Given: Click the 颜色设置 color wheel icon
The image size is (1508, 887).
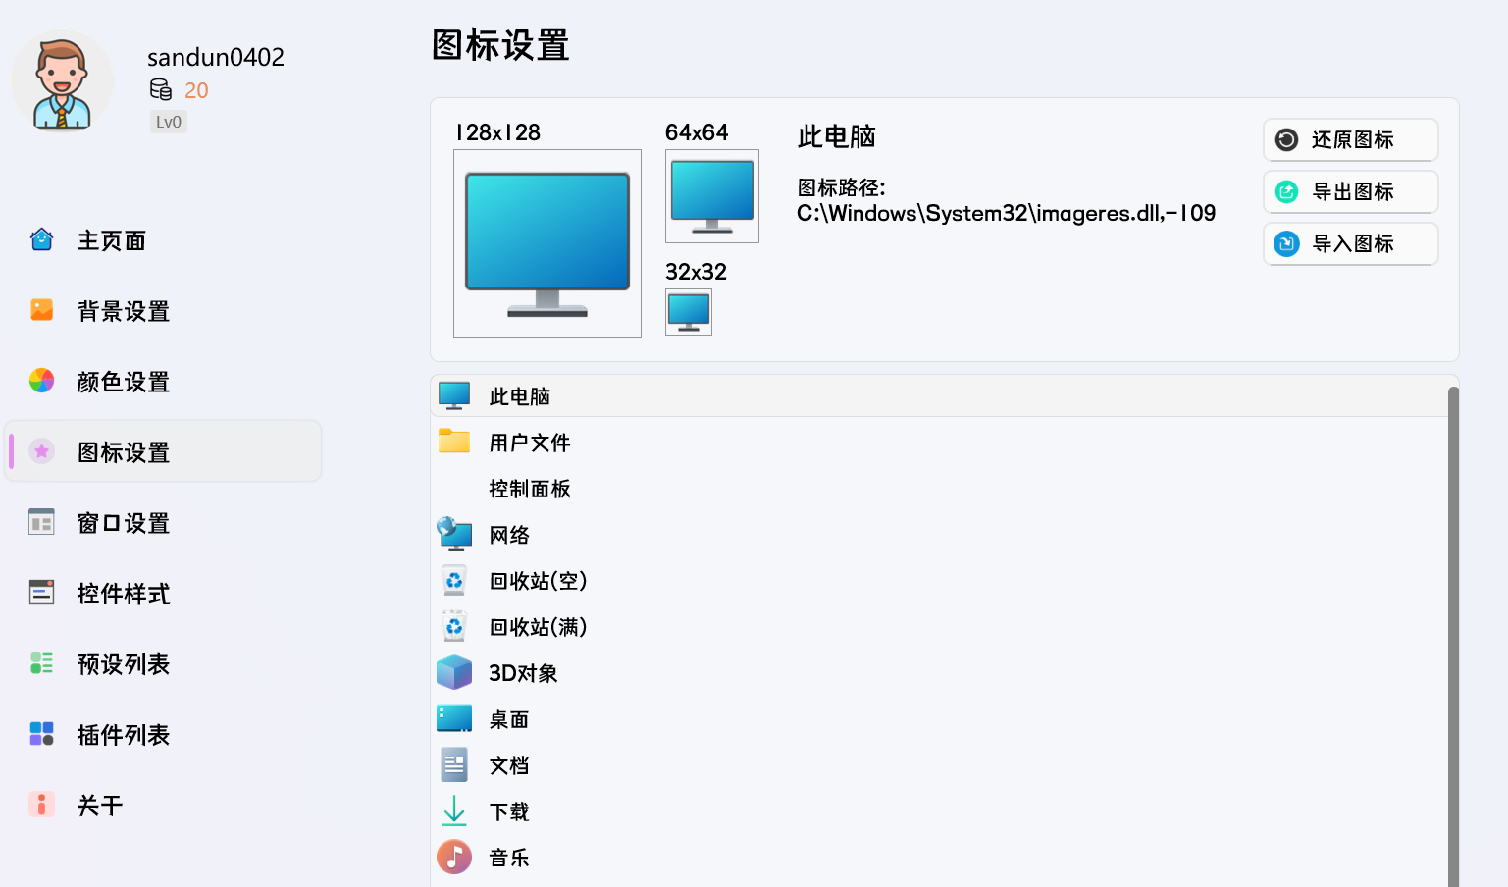Looking at the screenshot, I should (x=41, y=381).
